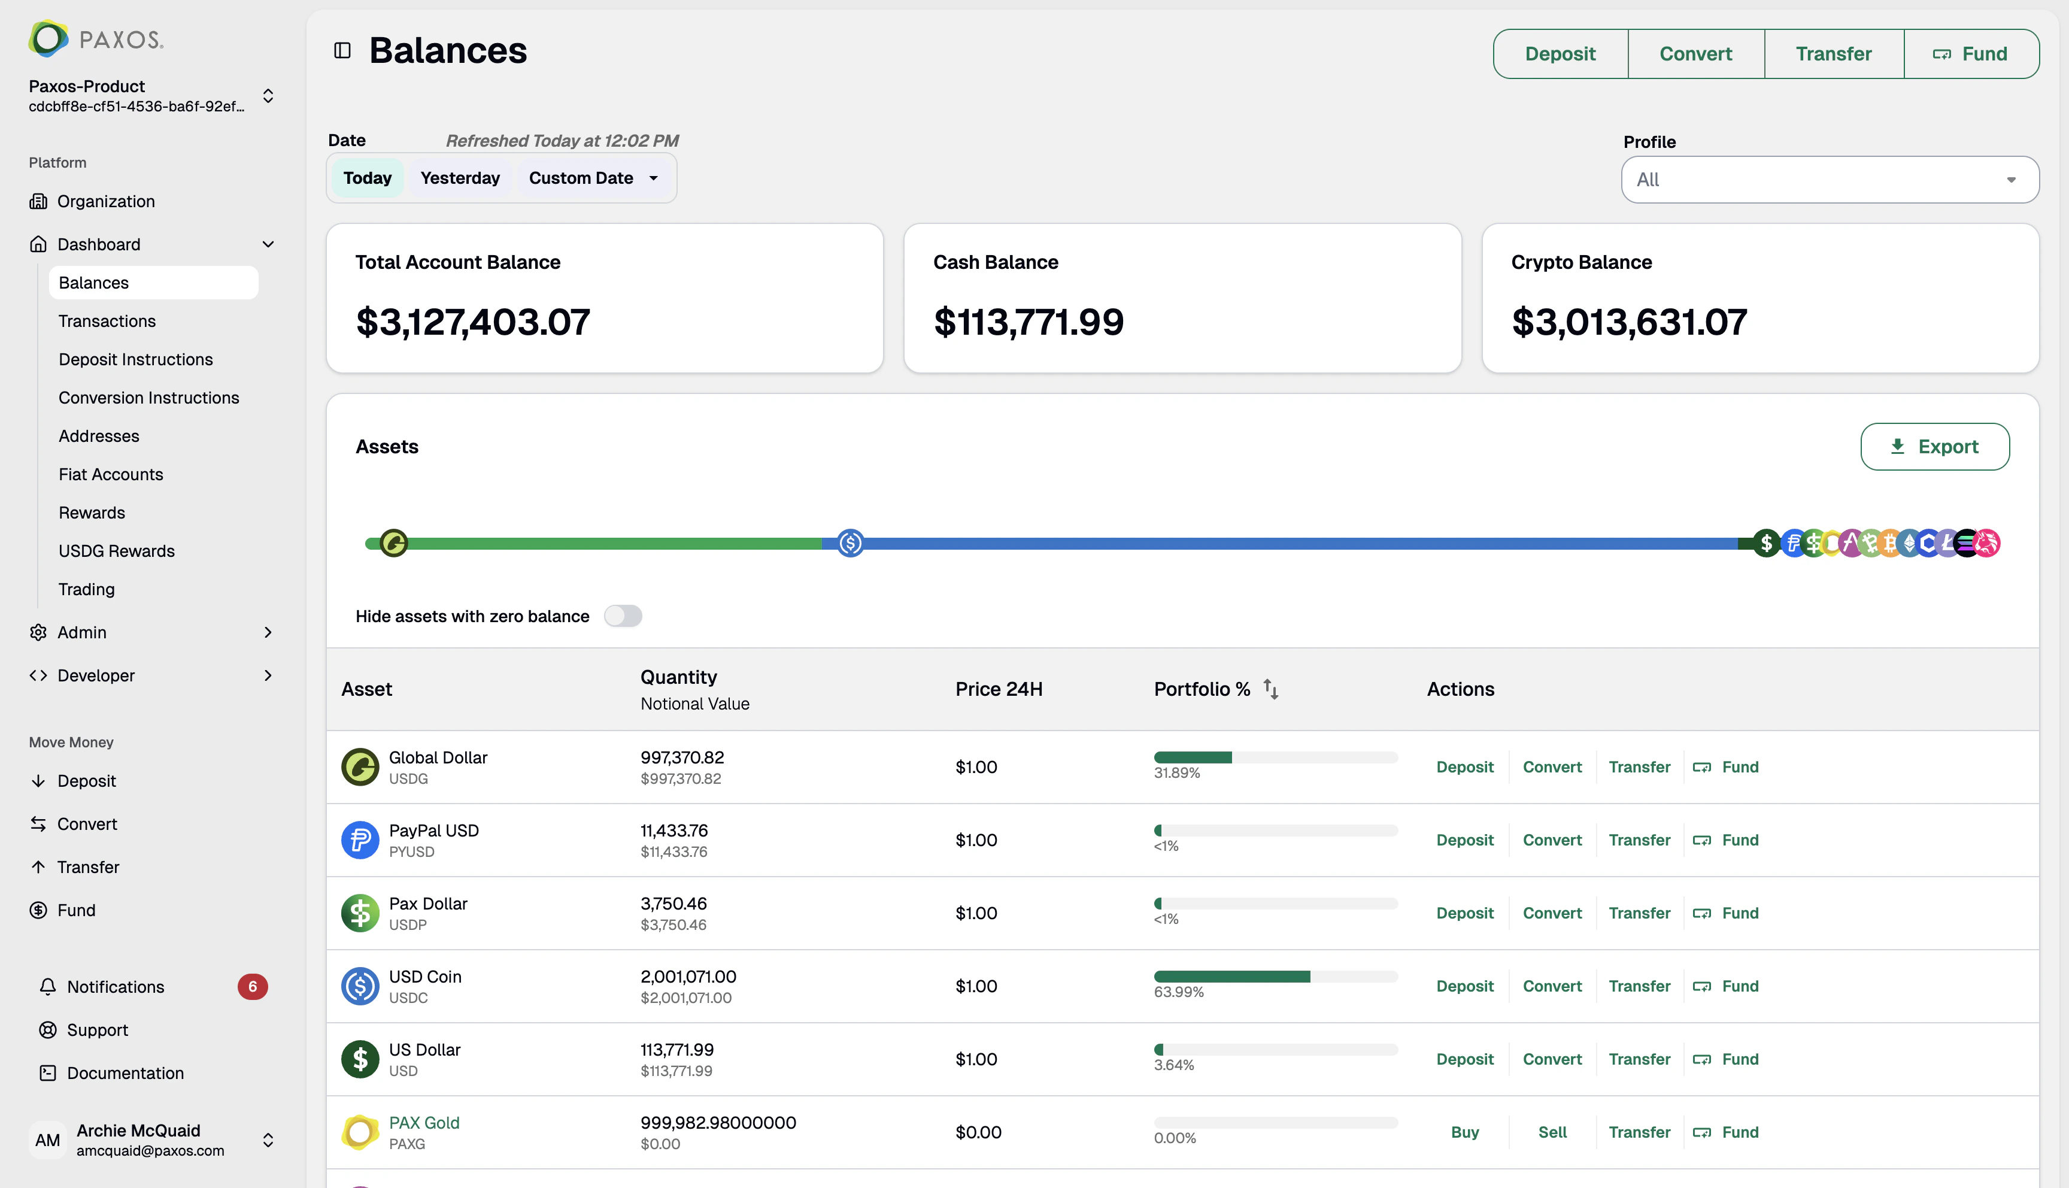
Task: Switch to the Yesterday date tab
Action: 460,178
